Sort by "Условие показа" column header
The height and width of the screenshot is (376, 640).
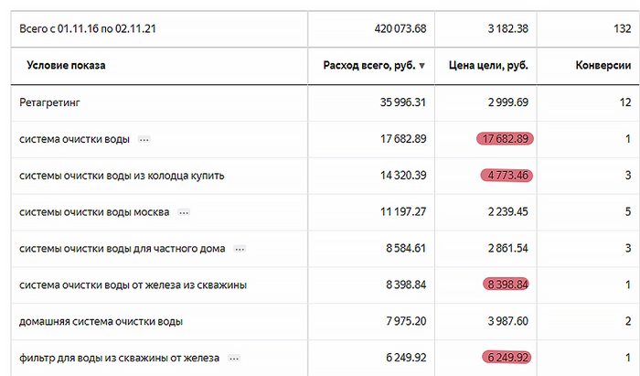66,66
